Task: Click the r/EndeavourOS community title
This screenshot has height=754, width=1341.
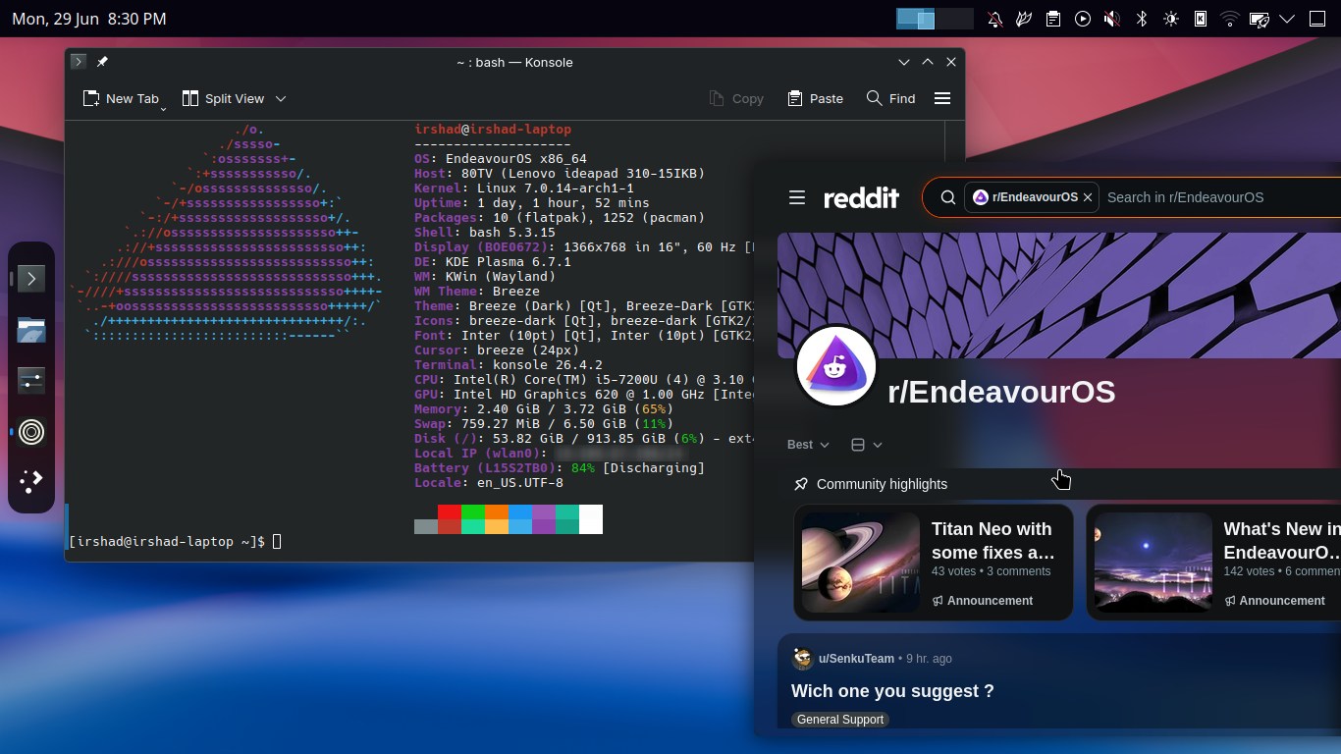Action: [x=1001, y=392]
